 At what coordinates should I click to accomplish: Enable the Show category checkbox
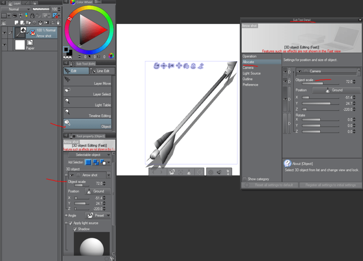click(245, 179)
